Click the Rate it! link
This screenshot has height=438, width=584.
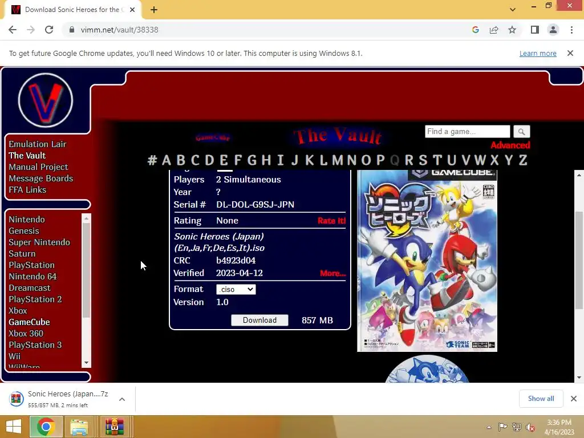point(331,221)
